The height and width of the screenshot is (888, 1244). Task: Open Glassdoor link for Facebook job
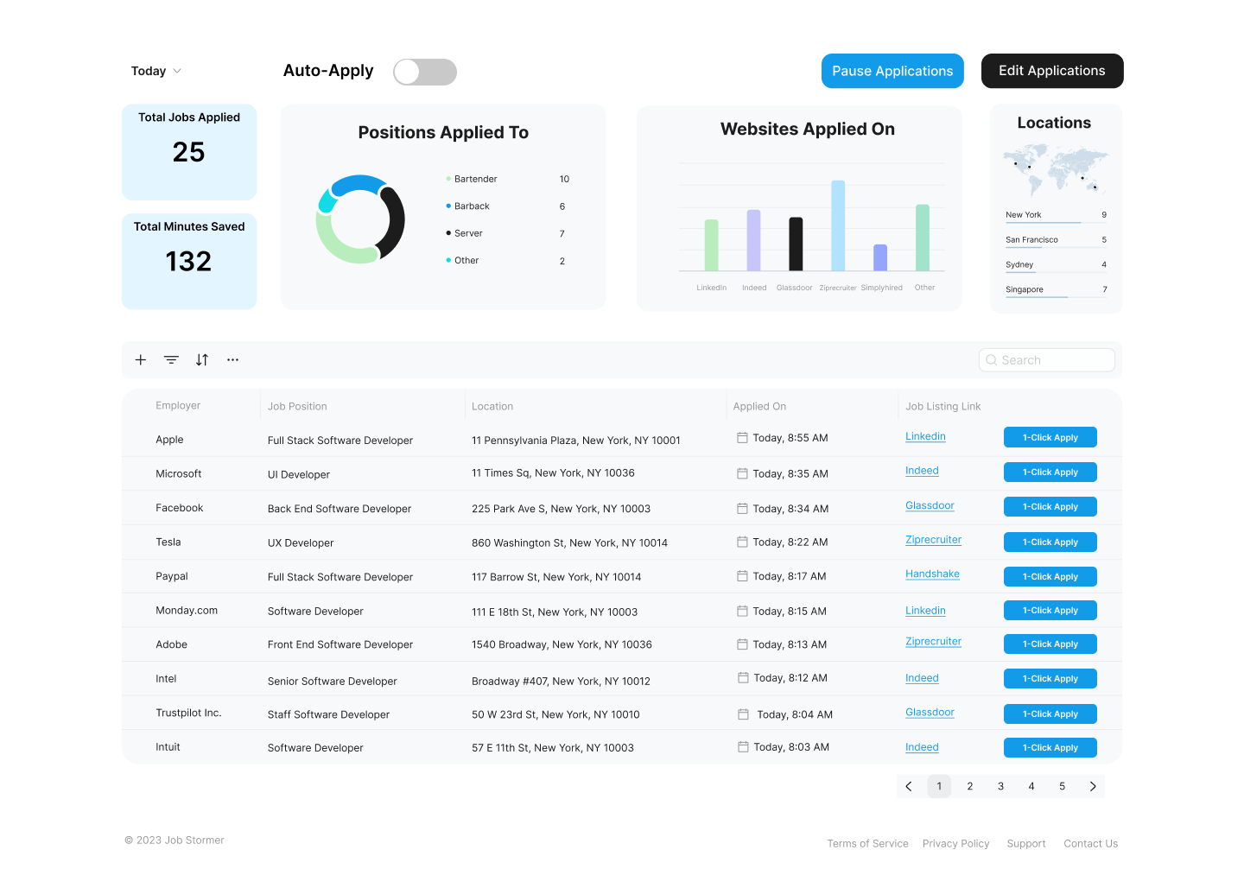[930, 506]
